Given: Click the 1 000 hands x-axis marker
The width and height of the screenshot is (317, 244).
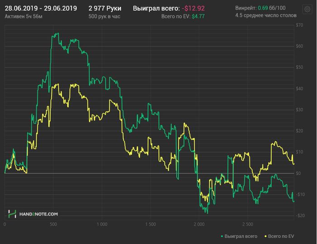Looking at the screenshot, I should pyautogui.click(x=102, y=224).
